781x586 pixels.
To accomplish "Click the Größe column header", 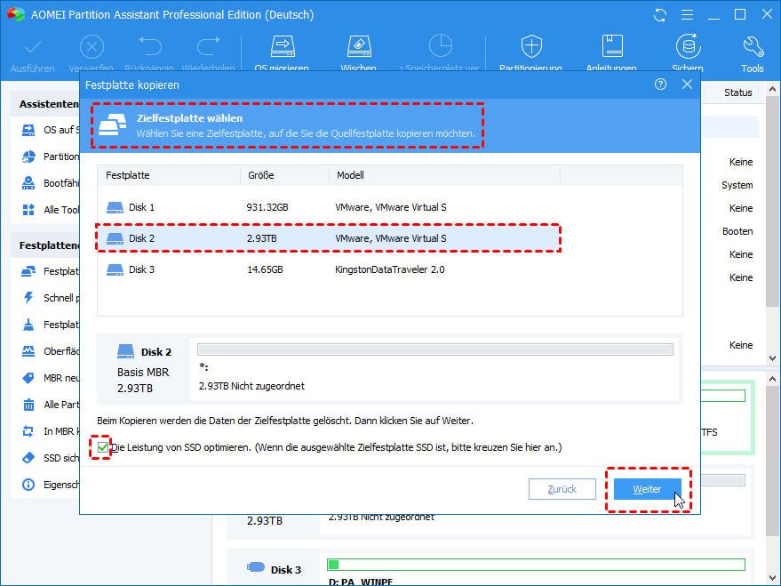I will pos(284,175).
